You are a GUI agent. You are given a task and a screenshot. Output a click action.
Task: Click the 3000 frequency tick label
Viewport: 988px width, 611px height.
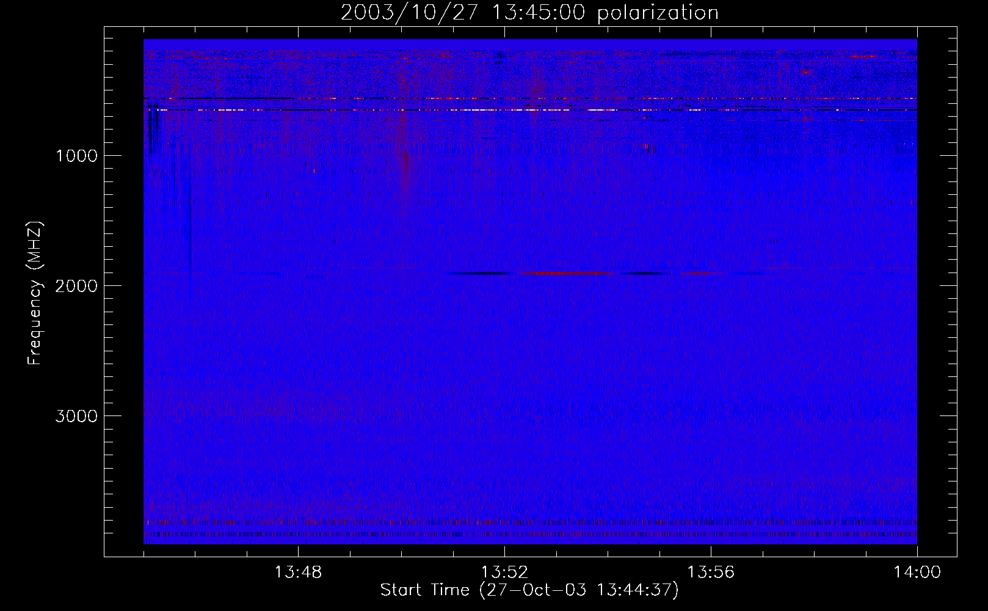point(76,416)
